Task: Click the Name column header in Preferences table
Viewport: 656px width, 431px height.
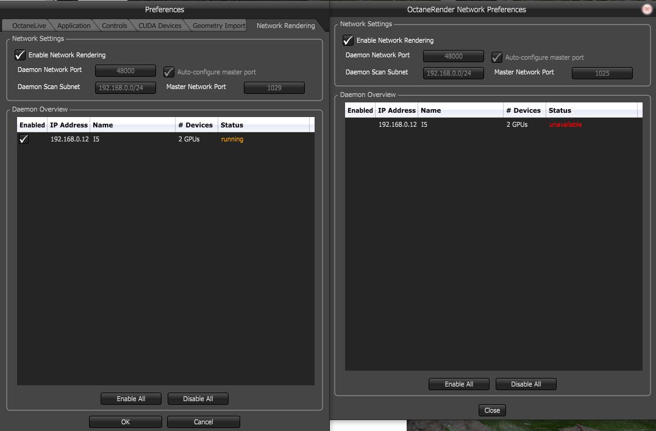Action: [x=133, y=125]
